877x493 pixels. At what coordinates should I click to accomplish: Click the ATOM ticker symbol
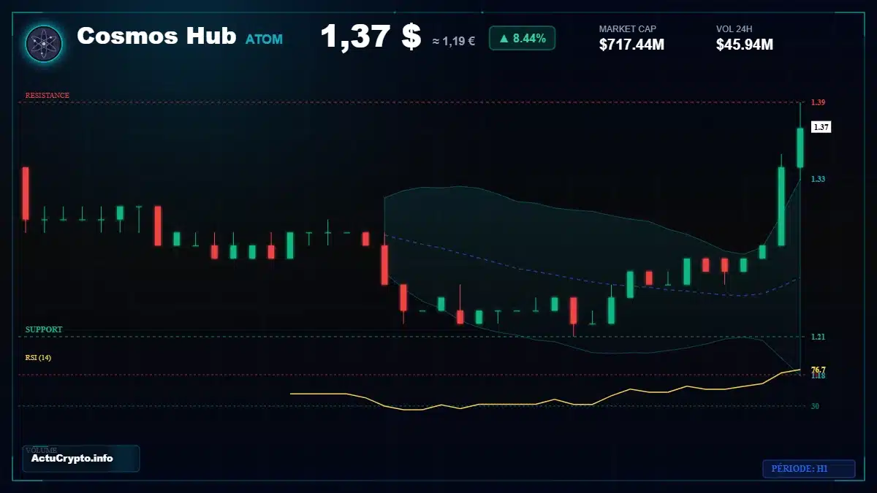264,39
